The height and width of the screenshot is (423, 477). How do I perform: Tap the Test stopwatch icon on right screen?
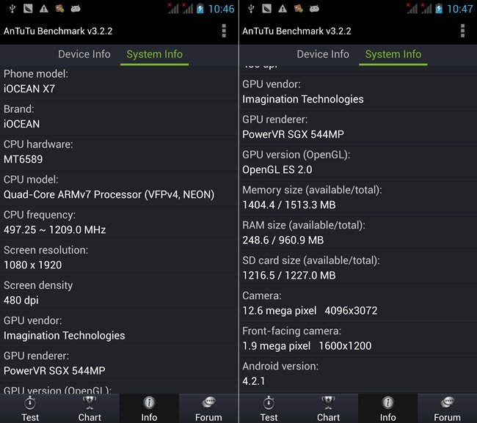point(269,402)
